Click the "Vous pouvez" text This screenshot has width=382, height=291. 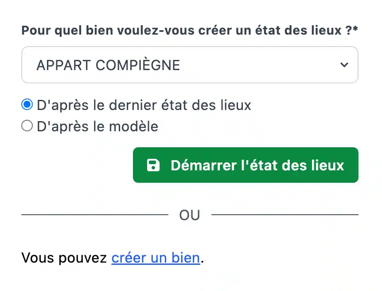pos(64,258)
